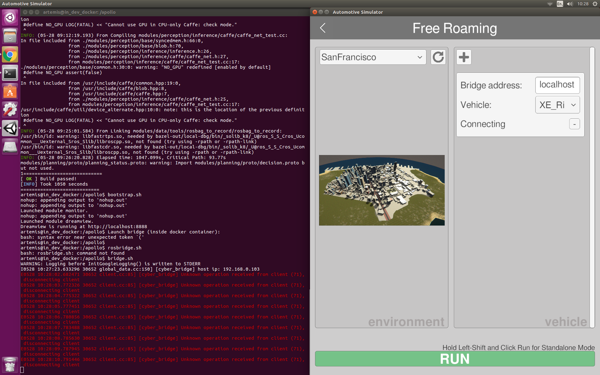Screen dimensions: 600x375
Task: Remove vehicle with the minus button
Action: click(574, 124)
